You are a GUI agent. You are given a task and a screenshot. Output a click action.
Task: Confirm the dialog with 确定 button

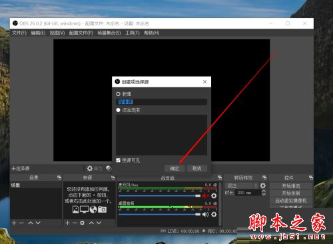(174, 169)
